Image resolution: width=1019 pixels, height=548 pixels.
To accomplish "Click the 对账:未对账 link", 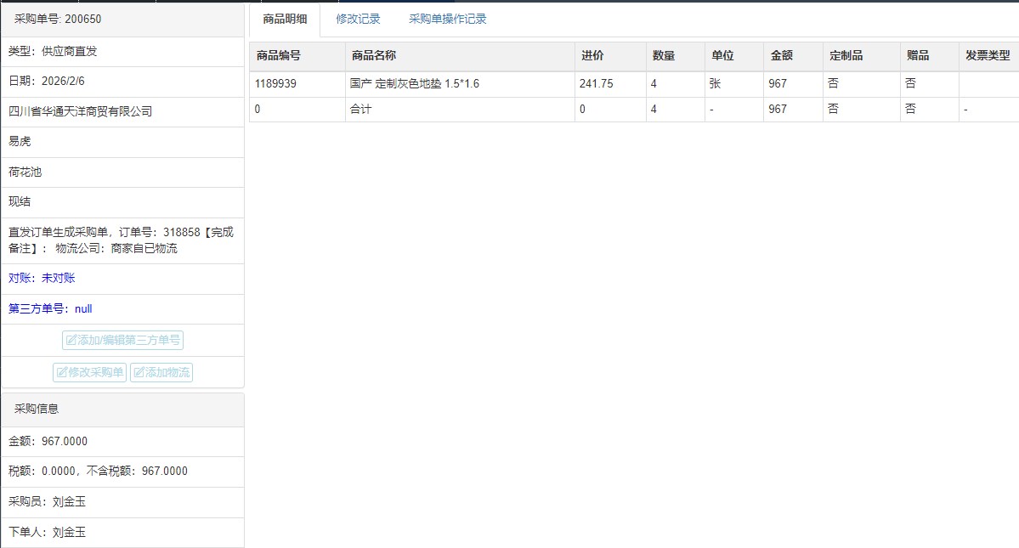I will coord(42,278).
